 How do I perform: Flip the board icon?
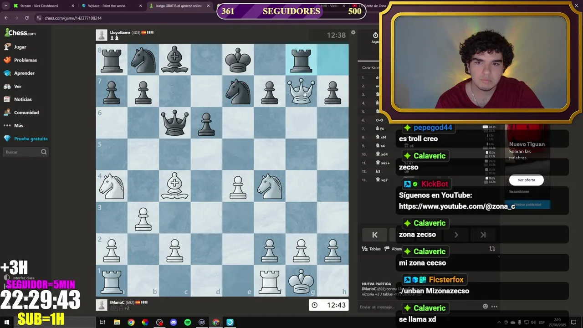point(492,249)
